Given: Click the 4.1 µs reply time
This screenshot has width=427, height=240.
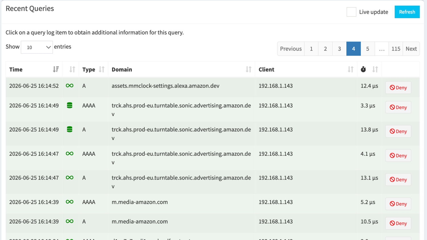Looking at the screenshot, I should tap(368, 154).
